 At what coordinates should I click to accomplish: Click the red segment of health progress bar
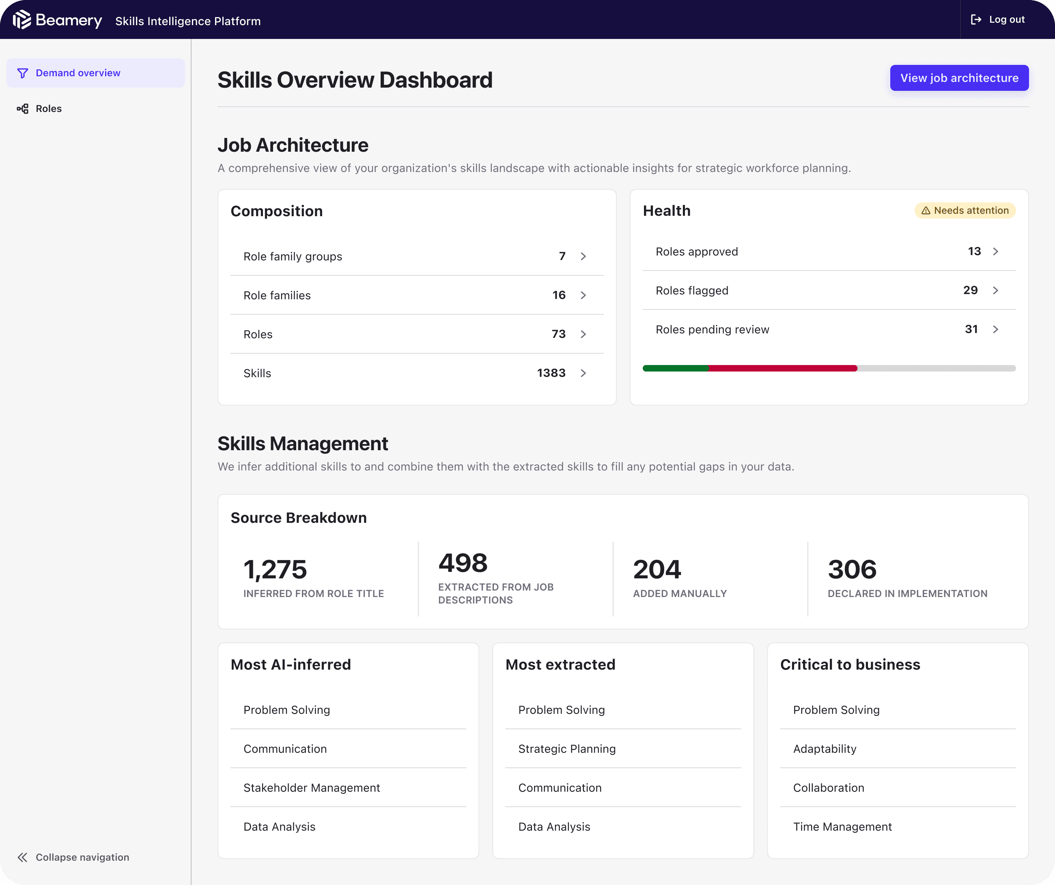click(783, 368)
